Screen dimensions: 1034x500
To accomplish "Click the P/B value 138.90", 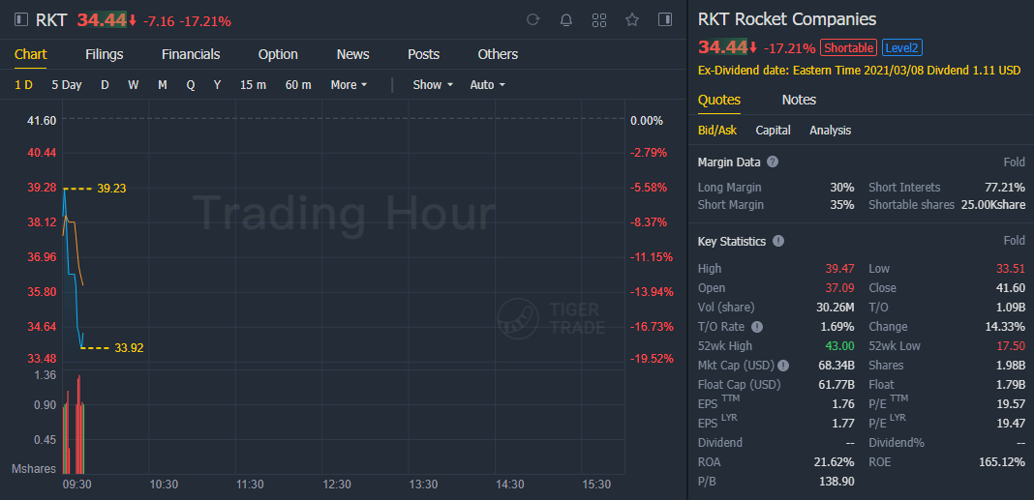I will tap(836, 483).
